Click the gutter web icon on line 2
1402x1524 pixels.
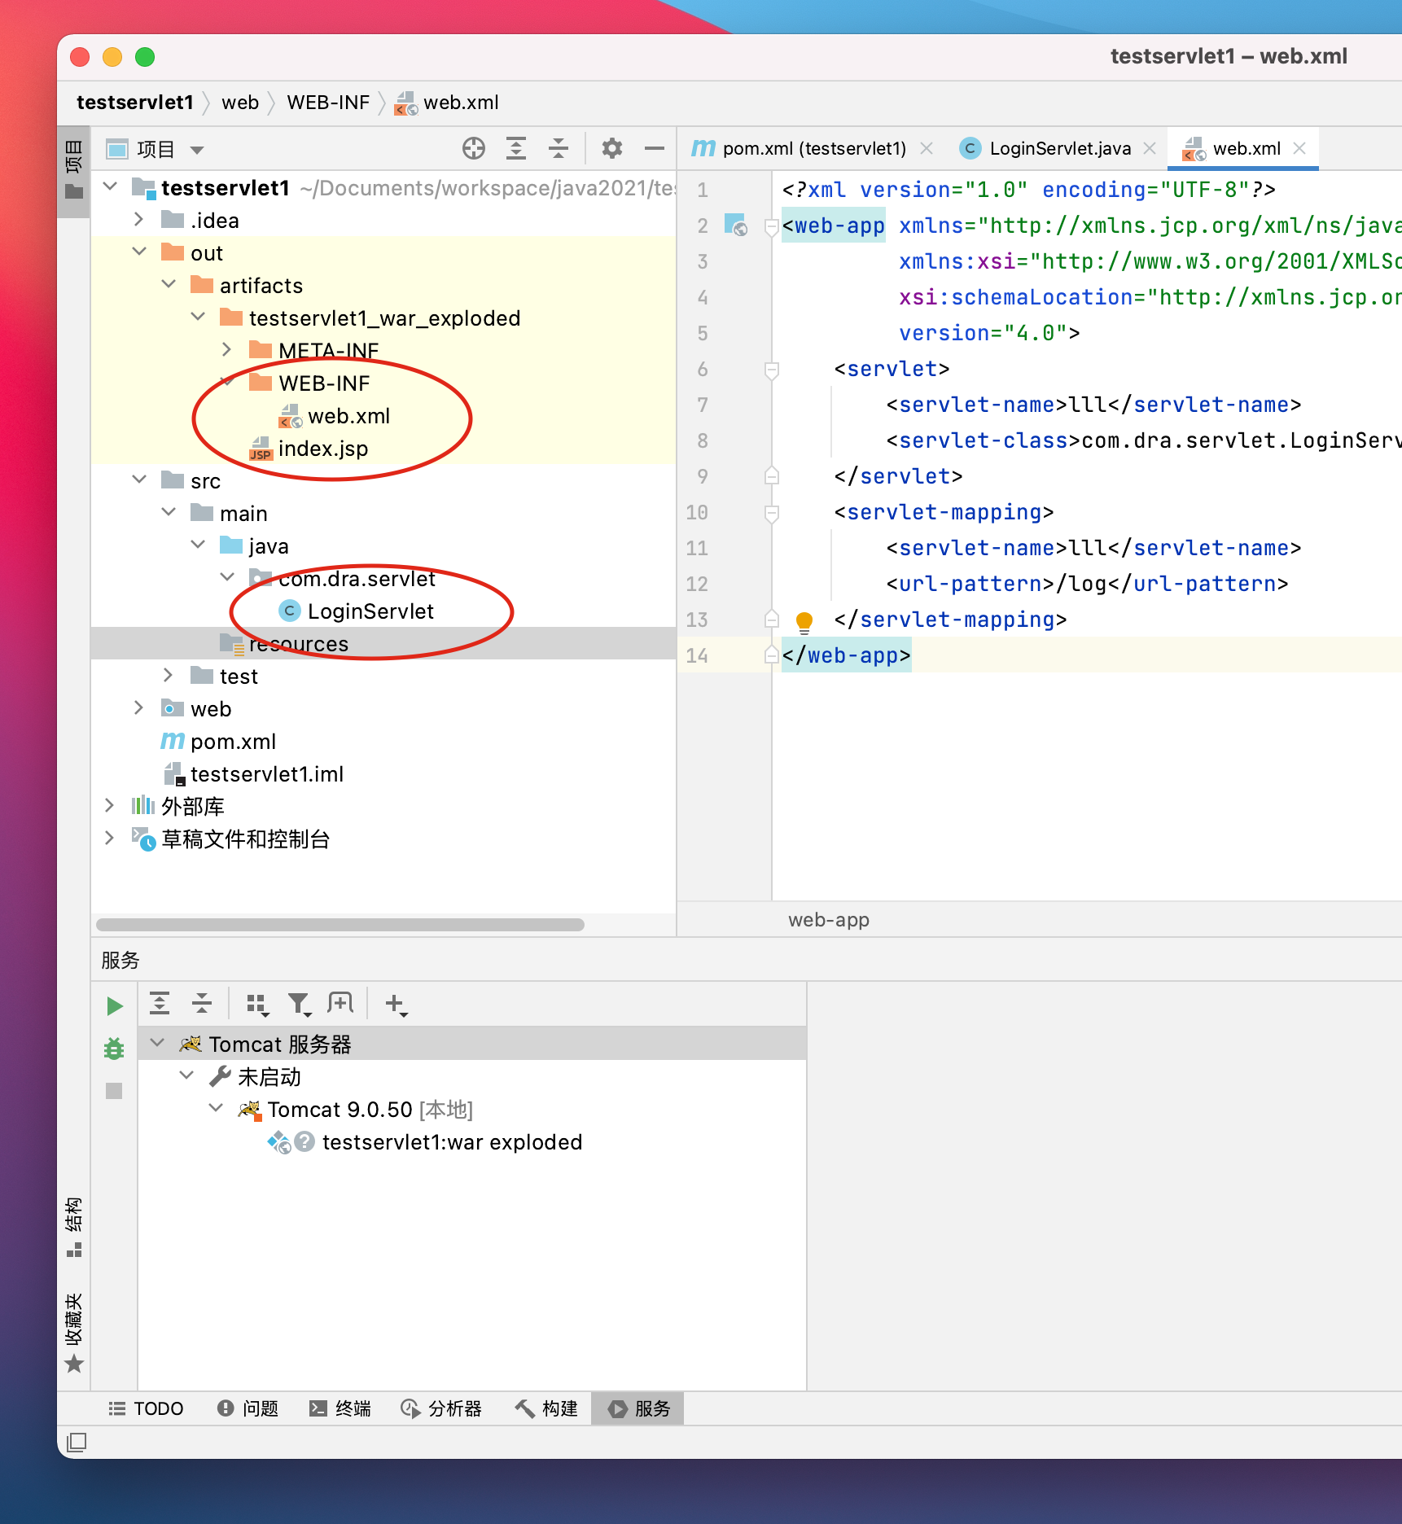tap(736, 225)
